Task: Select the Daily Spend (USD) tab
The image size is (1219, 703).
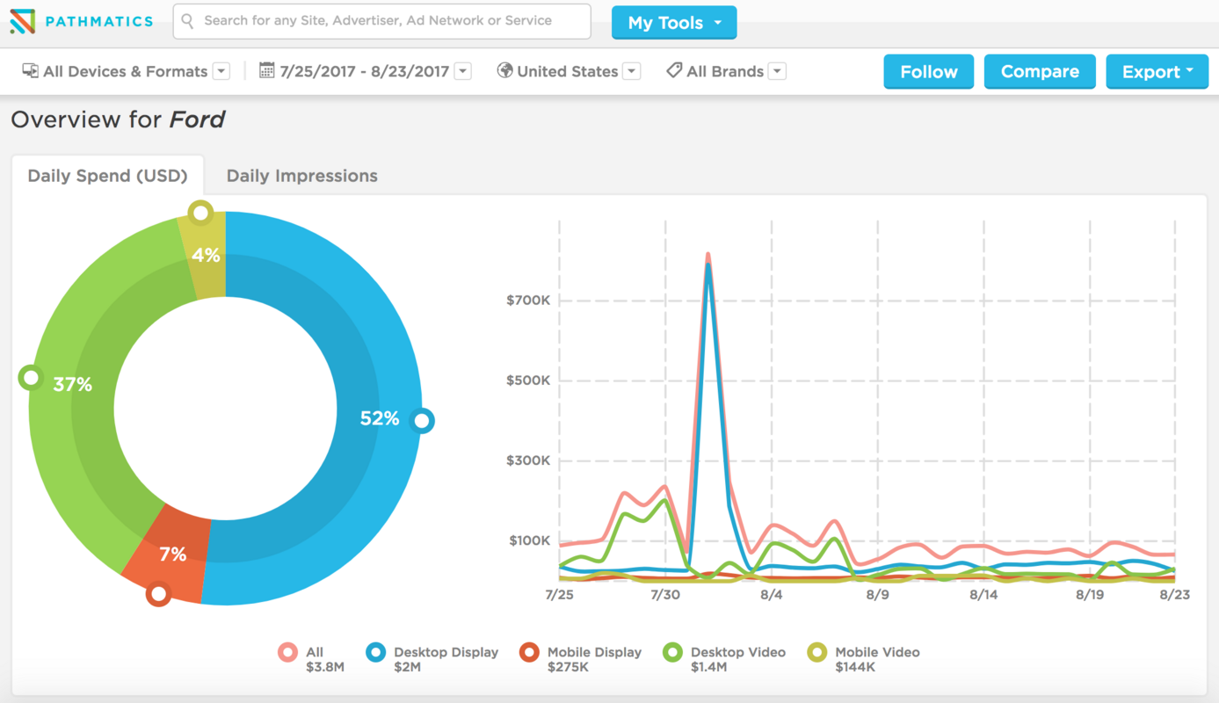Action: 107,176
